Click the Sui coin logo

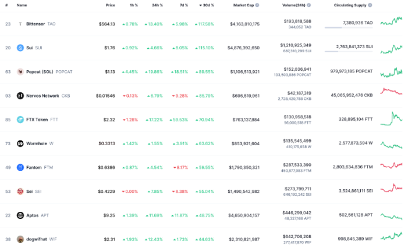coord(20,48)
